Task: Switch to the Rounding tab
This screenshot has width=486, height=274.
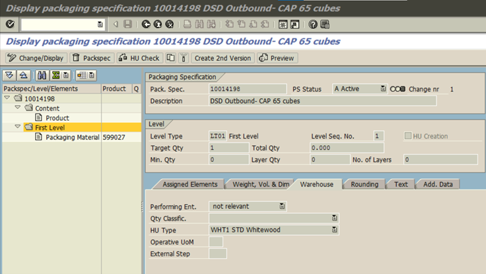Action: click(x=364, y=184)
